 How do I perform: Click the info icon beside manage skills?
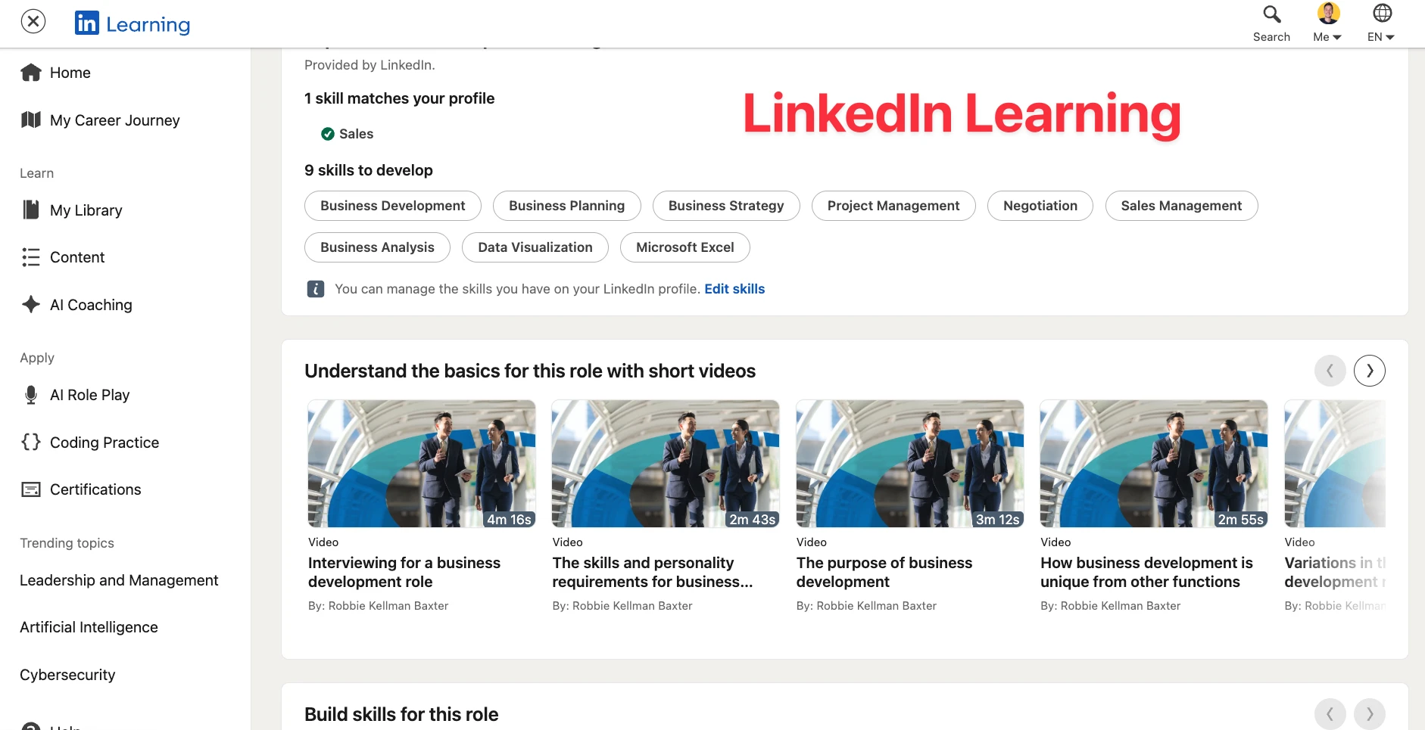[x=316, y=289]
